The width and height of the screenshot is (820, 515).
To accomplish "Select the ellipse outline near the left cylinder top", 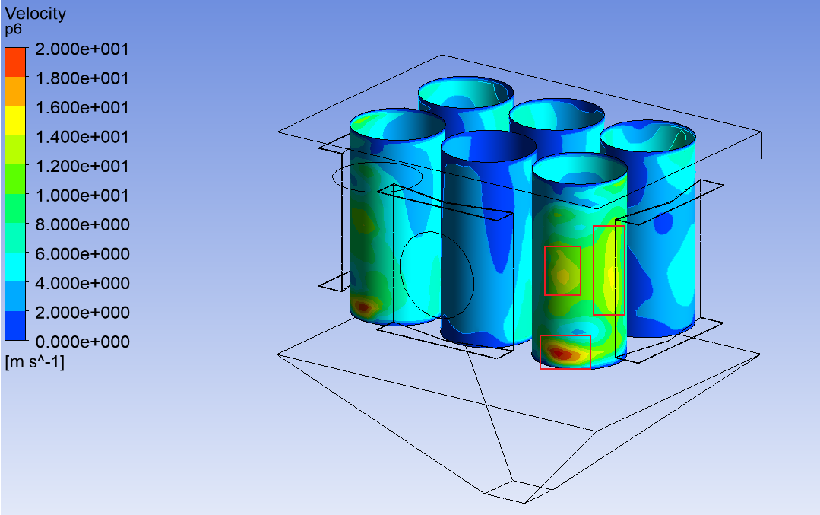I will 376,176.
